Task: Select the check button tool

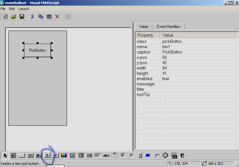Action: point(56,155)
